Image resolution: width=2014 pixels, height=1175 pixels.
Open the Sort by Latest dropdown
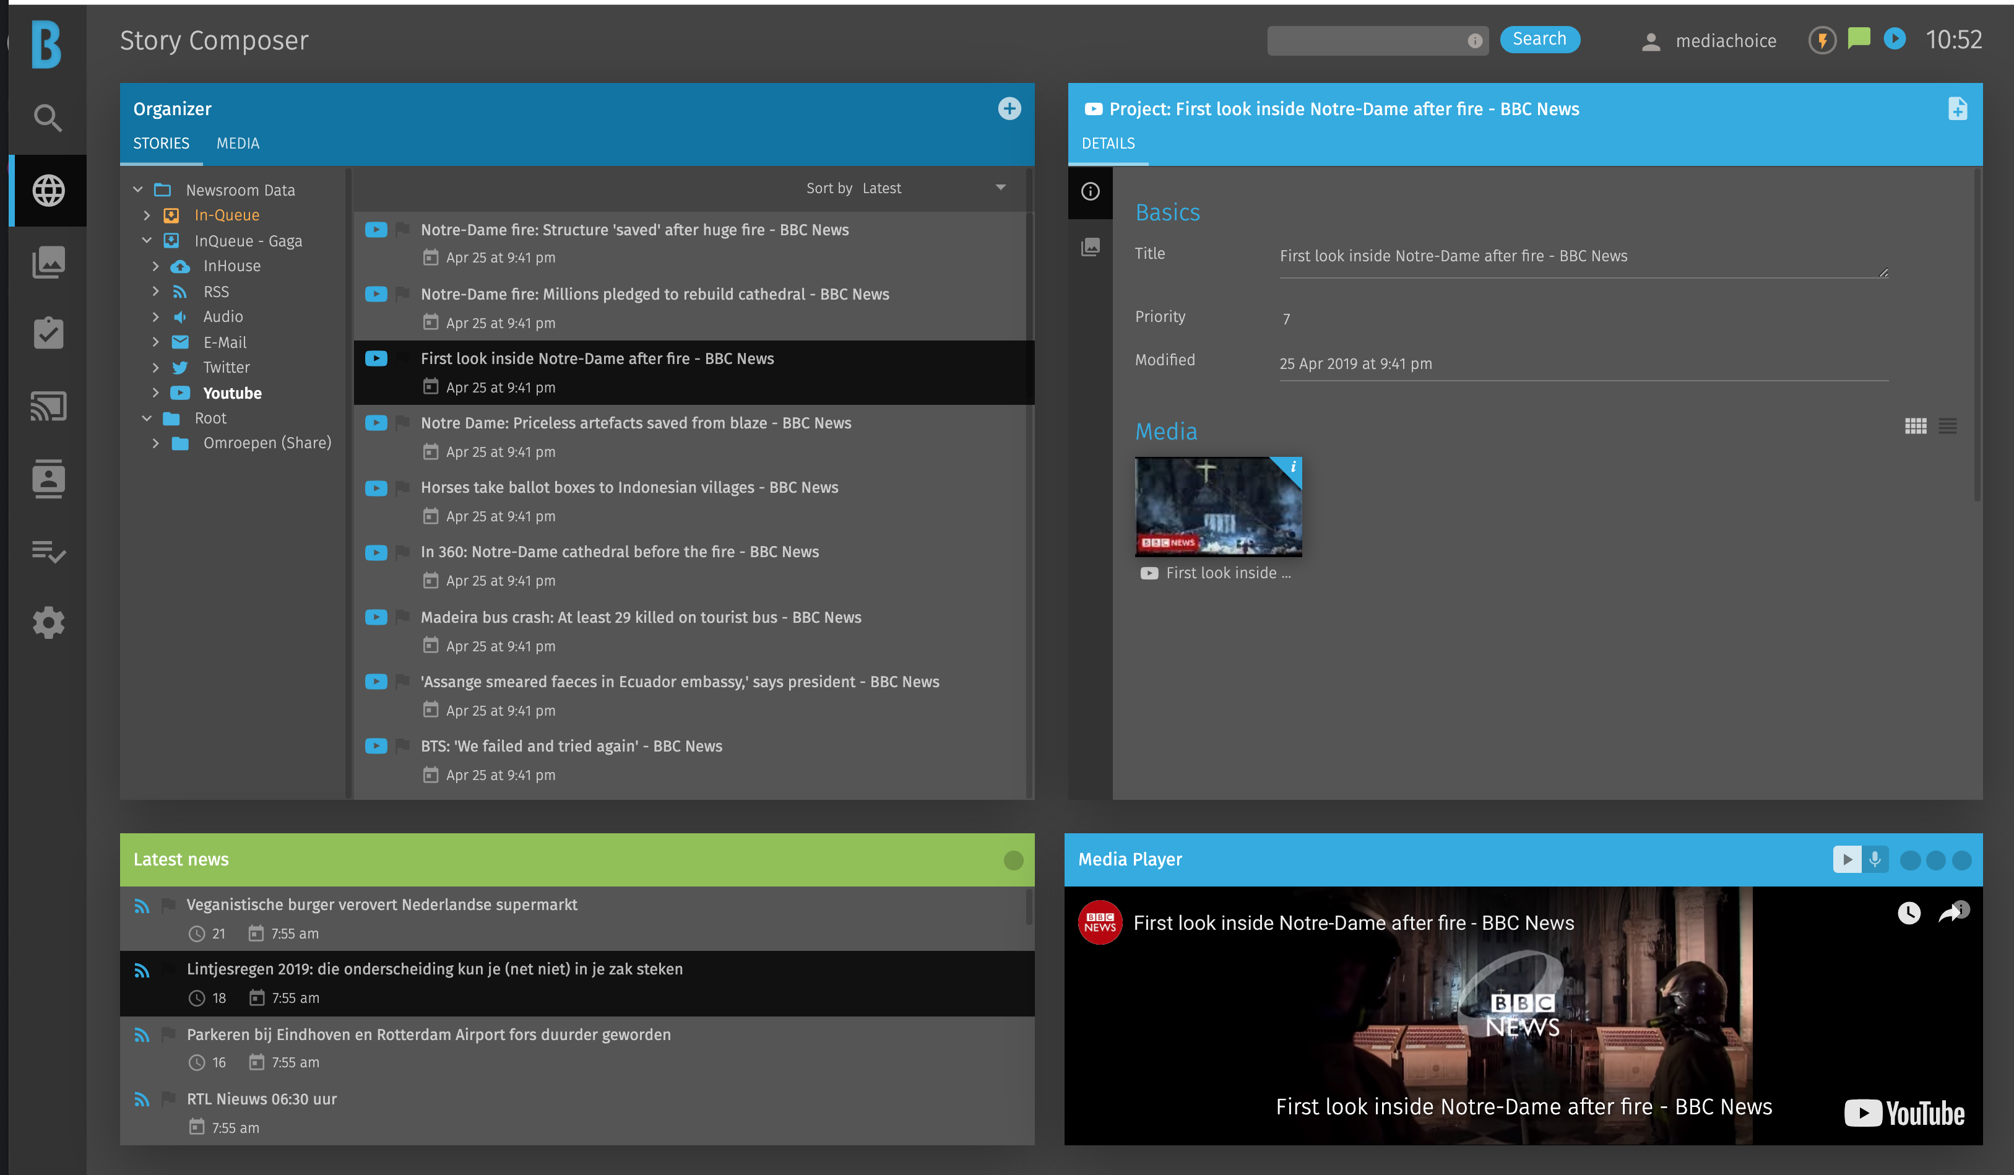click(1000, 188)
